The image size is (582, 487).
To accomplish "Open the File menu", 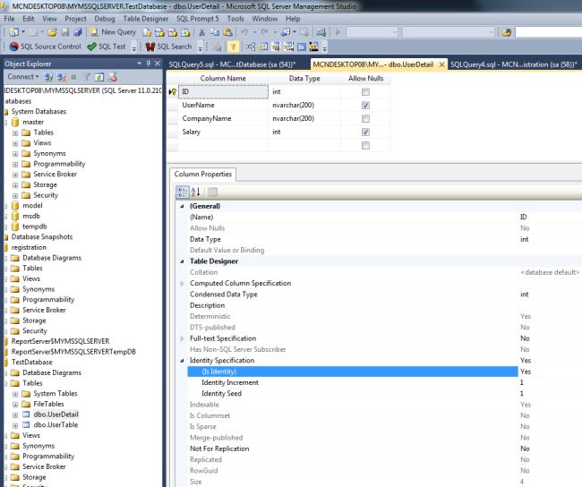I will [x=9, y=19].
